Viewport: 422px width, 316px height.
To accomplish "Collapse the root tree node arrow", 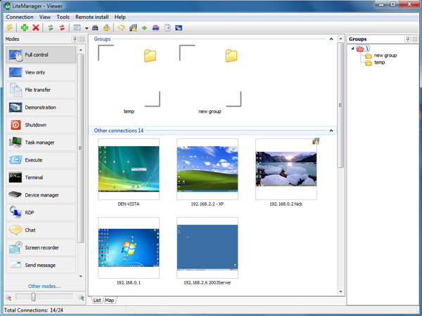I will tap(352, 48).
